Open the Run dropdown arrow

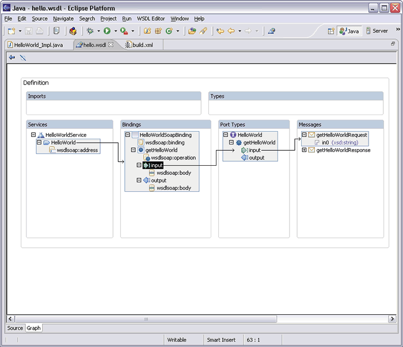coord(116,31)
